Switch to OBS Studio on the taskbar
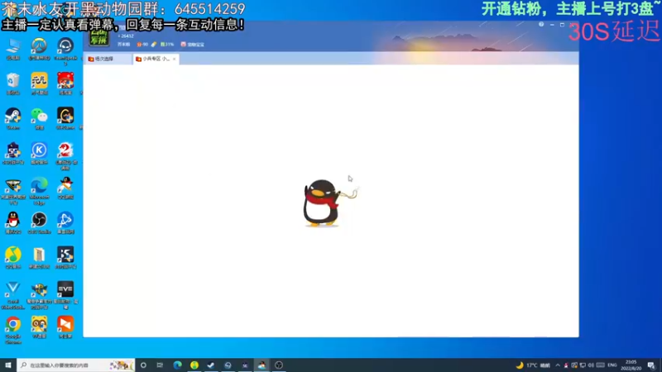This screenshot has height=372, width=662. tap(279, 365)
